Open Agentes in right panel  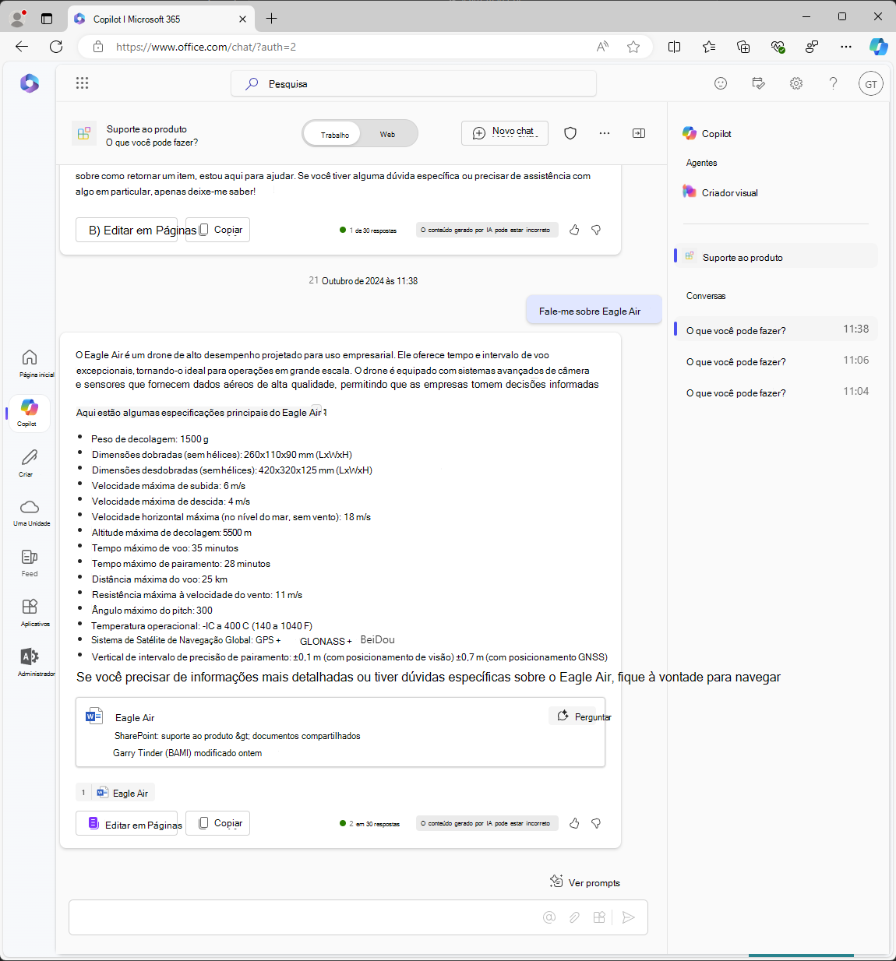[x=701, y=163]
